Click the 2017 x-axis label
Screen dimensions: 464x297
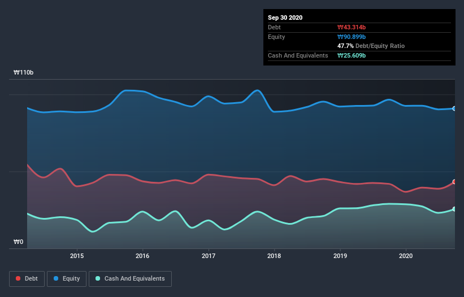[209, 256]
